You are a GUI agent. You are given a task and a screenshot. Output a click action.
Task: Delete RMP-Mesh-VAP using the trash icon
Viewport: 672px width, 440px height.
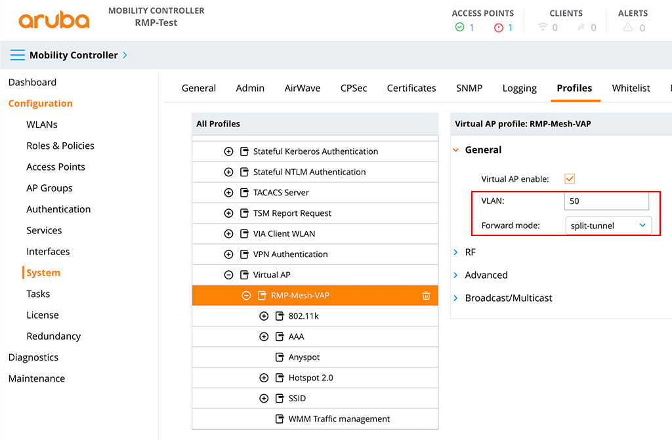pos(427,295)
